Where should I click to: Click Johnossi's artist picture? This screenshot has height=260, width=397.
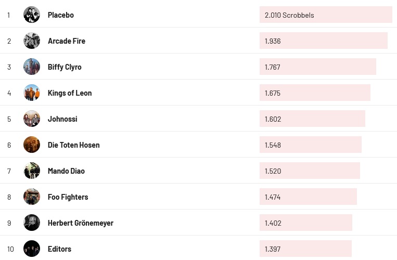[x=32, y=119]
